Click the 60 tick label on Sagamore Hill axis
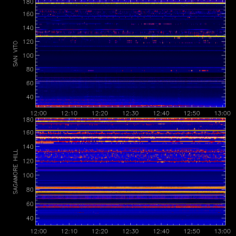This screenshot has width=236, height=236. [30, 204]
